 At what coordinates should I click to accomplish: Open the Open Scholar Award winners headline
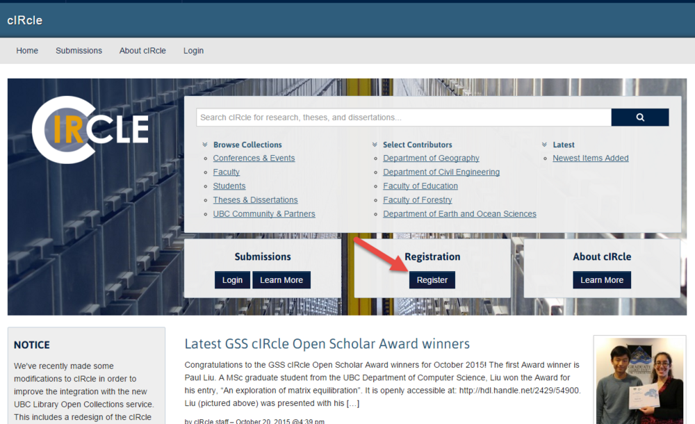[x=327, y=344]
